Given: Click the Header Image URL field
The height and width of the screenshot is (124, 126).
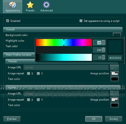Looking at the screenshot, I should click(66, 67).
